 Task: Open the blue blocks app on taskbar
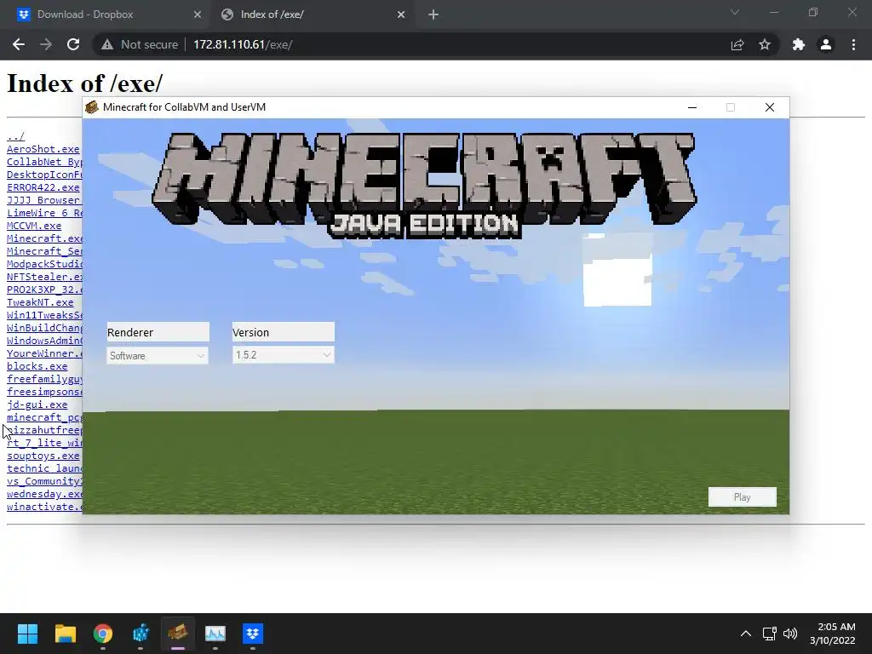[x=141, y=634]
